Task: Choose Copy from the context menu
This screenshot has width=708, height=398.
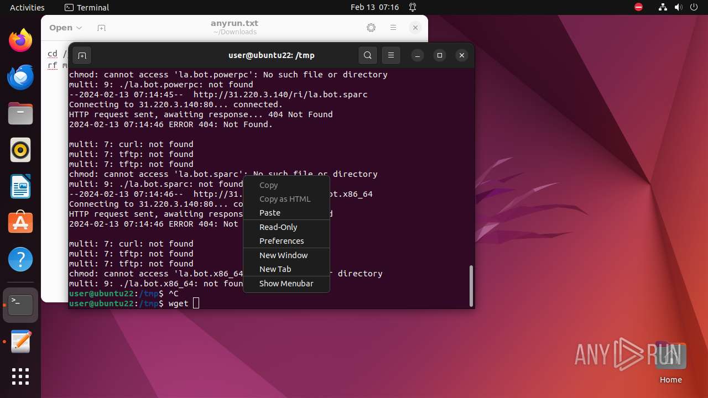Action: click(287, 185)
